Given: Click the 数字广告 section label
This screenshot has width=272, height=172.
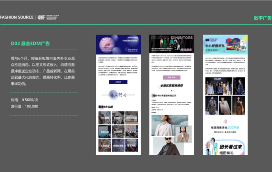Looking at the screenshot, I should (262, 18).
